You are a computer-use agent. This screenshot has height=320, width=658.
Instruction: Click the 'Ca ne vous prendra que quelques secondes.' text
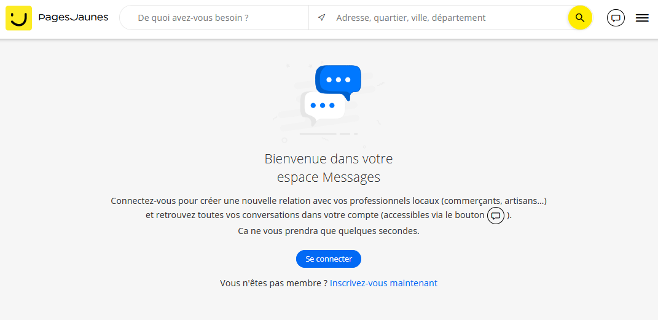click(x=329, y=231)
